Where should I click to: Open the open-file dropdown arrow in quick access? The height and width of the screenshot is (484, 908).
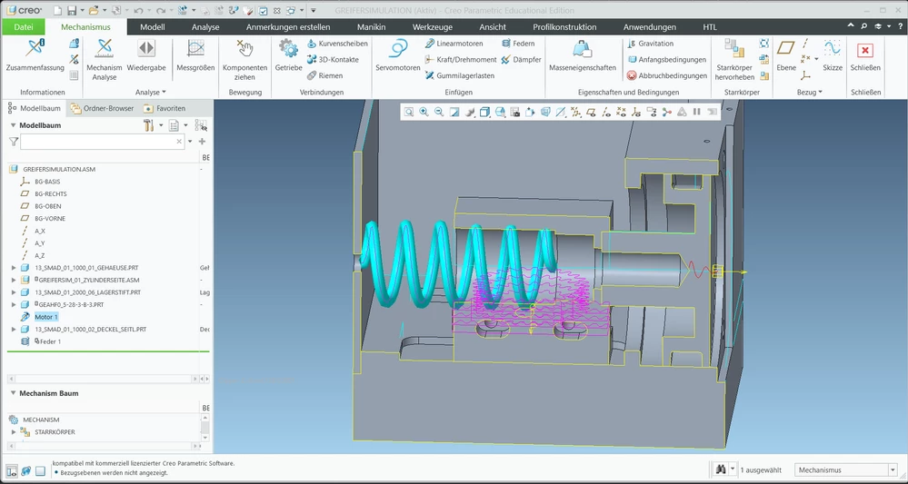point(103,10)
